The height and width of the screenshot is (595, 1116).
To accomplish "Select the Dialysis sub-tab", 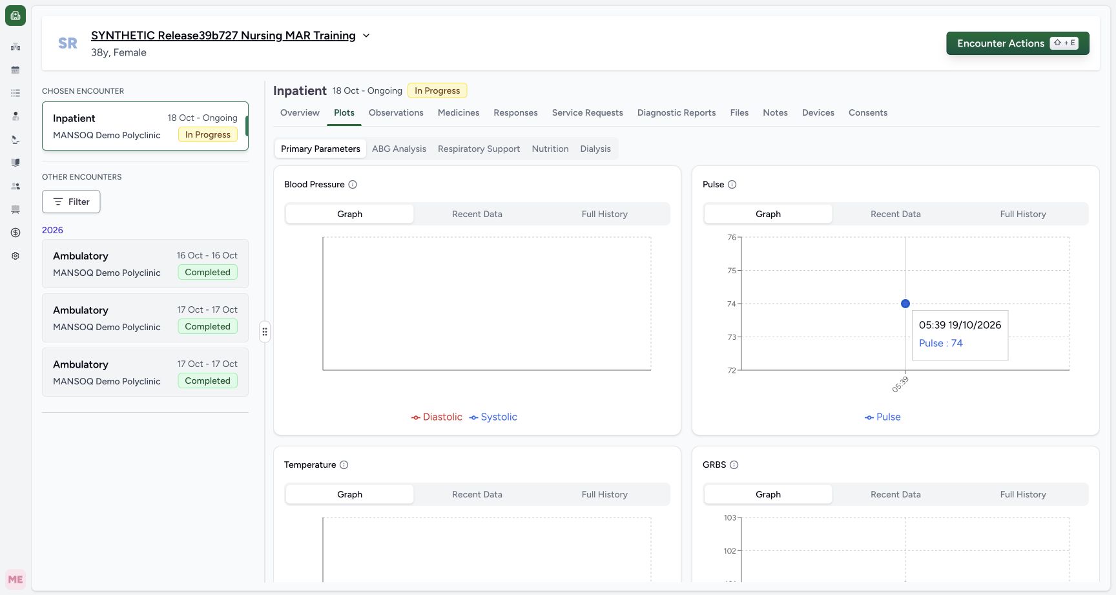I will click(595, 149).
